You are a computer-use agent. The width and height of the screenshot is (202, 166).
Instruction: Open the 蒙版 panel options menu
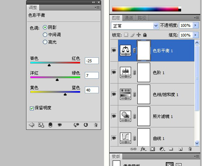[196, 157]
